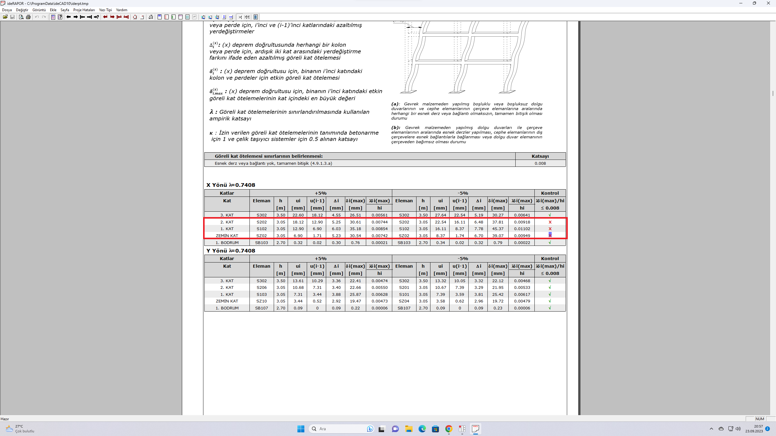Click the zoom out magnifier icon
776x436 pixels.
[210, 17]
